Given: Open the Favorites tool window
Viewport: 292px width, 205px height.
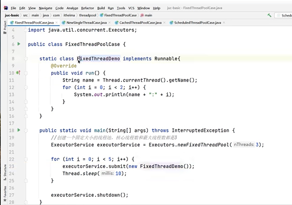Looking at the screenshot, I should coord(5,194).
